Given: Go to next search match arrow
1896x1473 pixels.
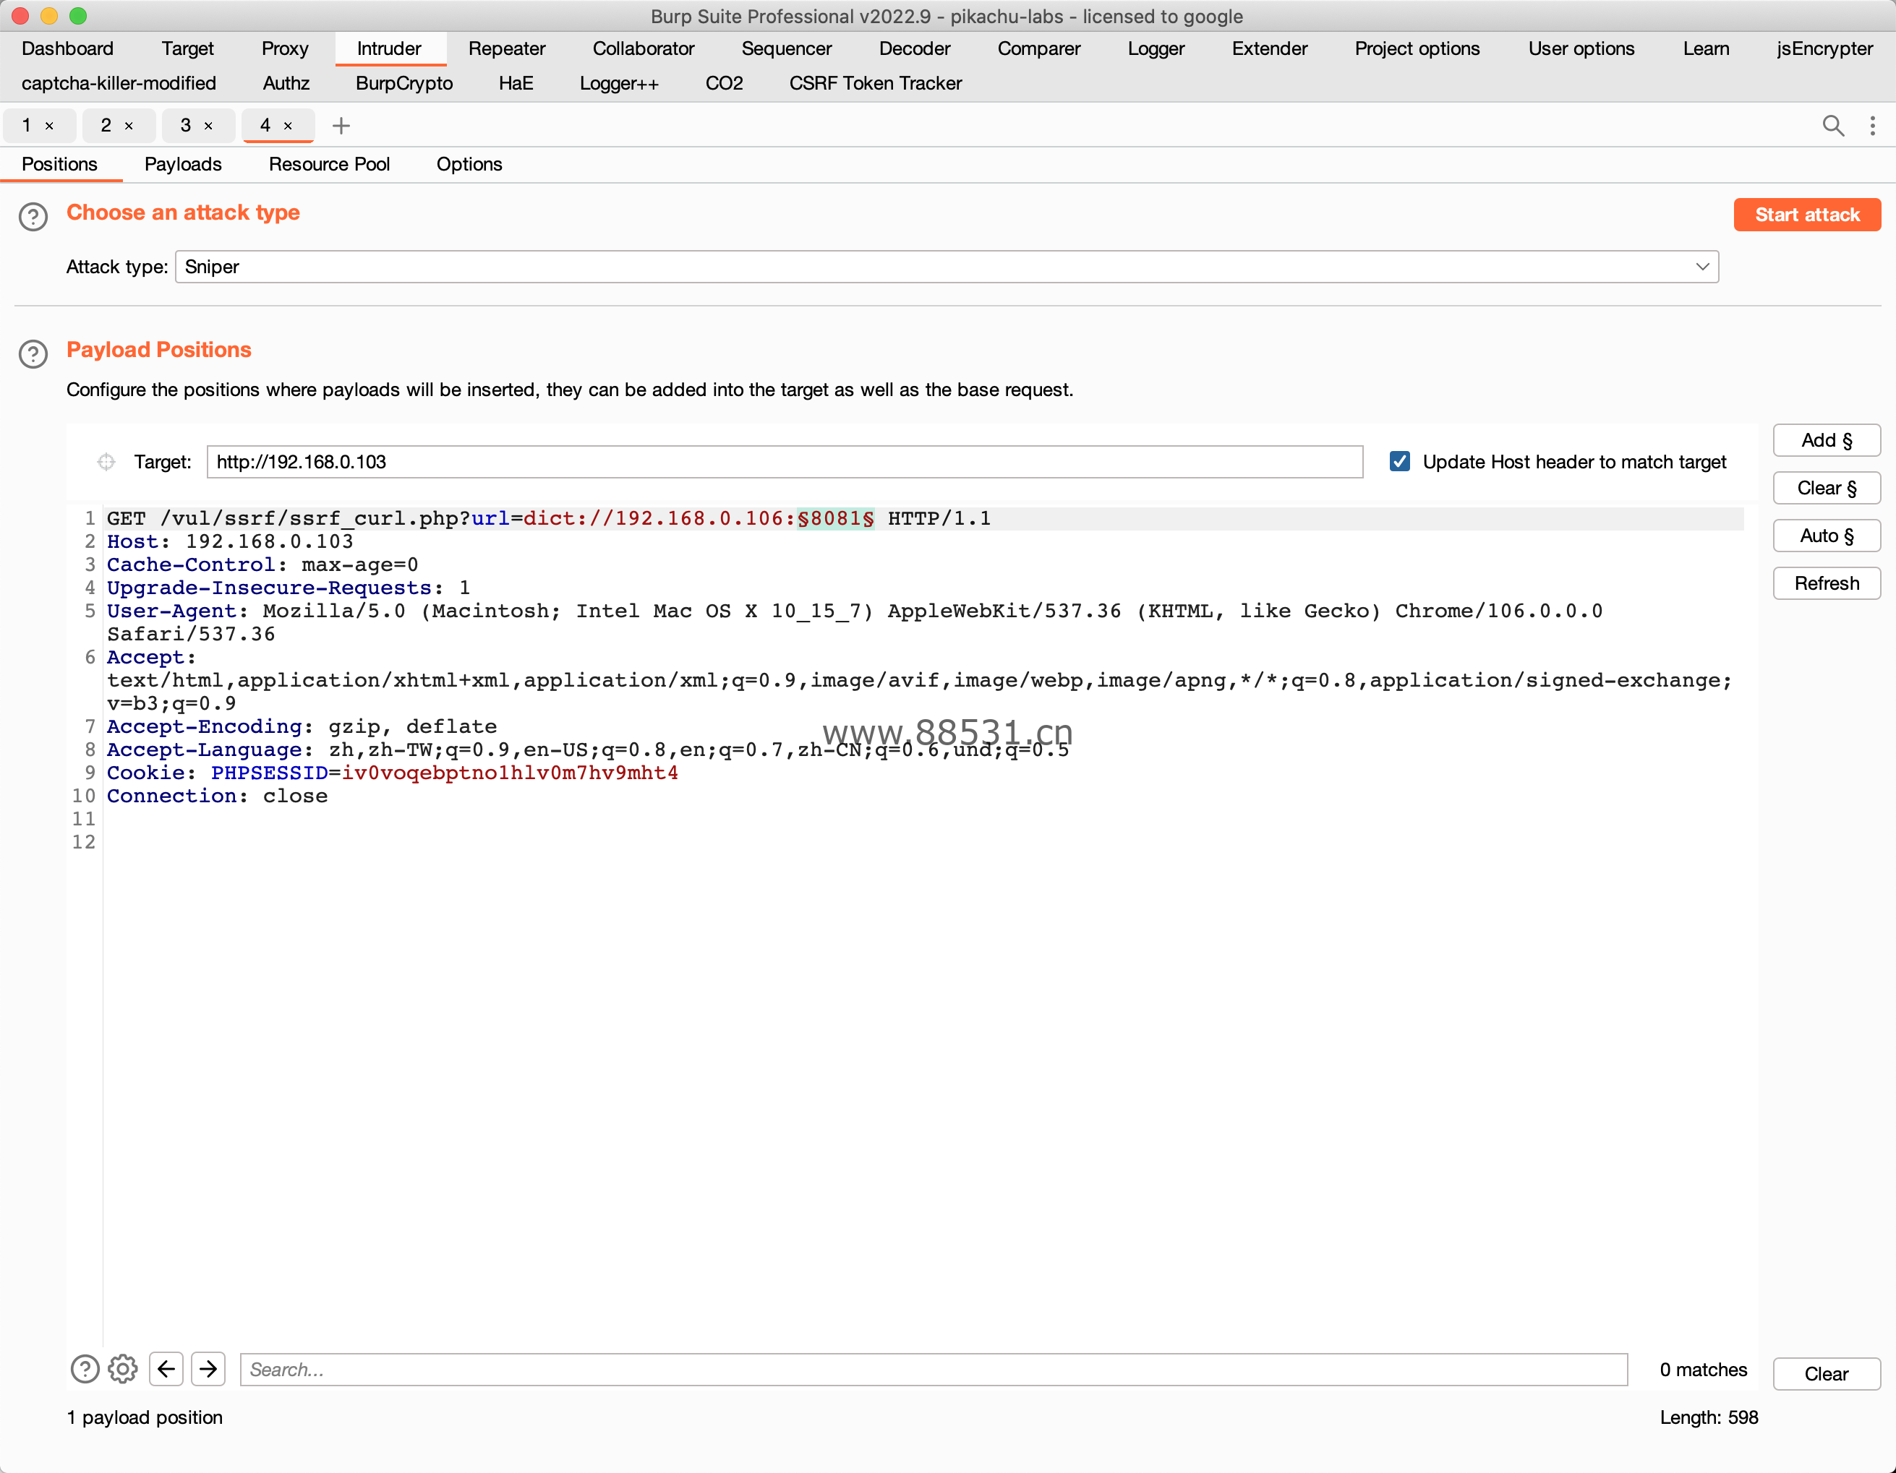Looking at the screenshot, I should pyautogui.click(x=208, y=1369).
